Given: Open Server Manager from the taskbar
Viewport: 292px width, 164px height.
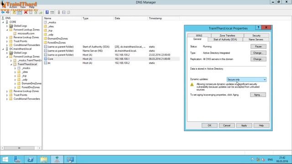Looking at the screenshot, I should pyautogui.click(x=17, y=159).
